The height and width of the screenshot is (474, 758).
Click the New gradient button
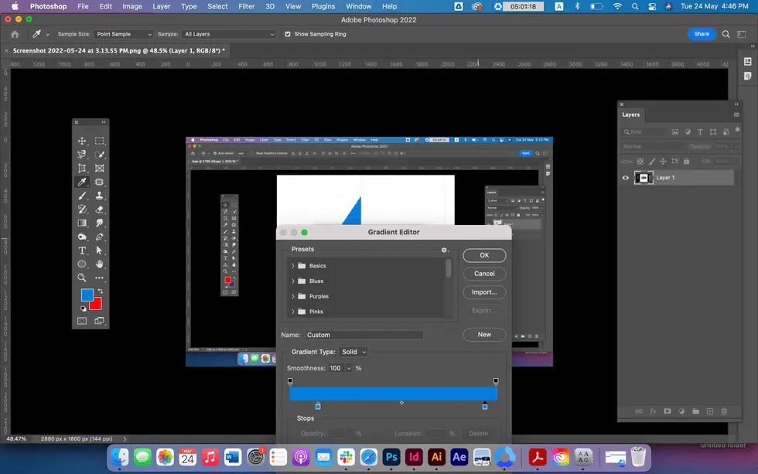click(484, 334)
